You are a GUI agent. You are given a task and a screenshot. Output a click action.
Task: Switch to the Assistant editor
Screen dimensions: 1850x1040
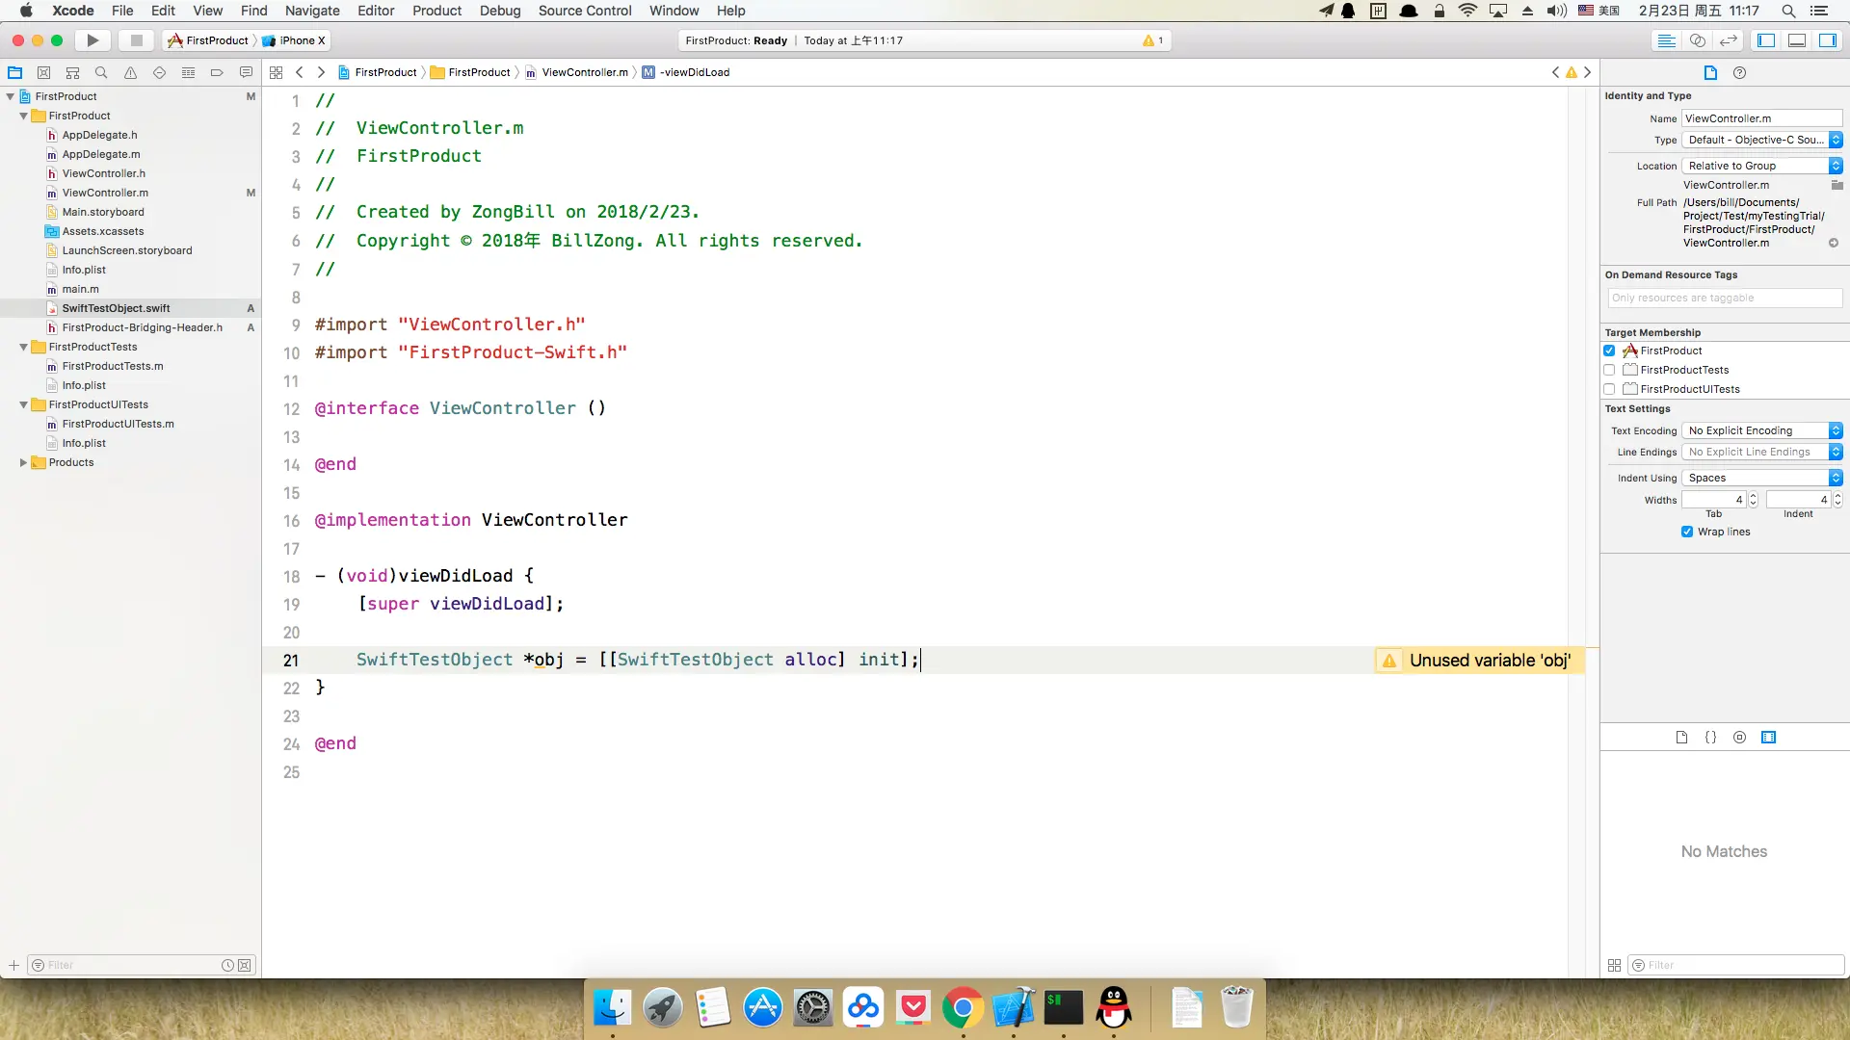pyautogui.click(x=1698, y=40)
